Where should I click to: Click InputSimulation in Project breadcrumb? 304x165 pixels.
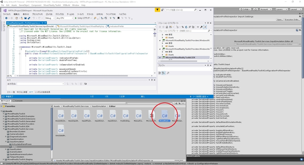99,106
